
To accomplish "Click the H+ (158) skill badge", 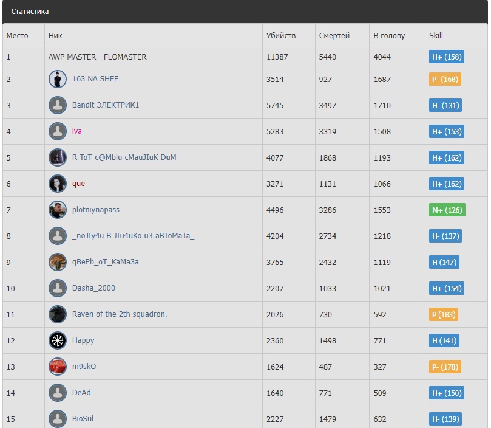I will point(447,57).
